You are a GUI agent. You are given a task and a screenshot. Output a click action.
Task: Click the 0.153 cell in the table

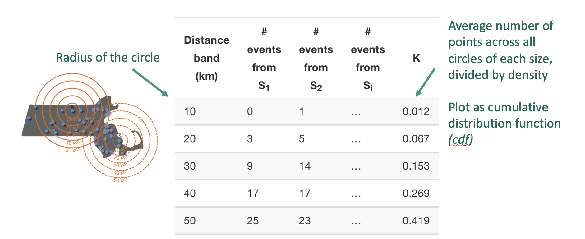point(416,166)
